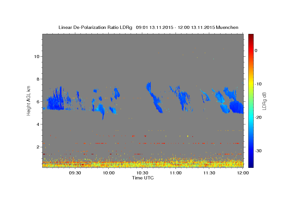301x201 pixels.
Task: Click the height tick label 10
Action: point(36,56)
